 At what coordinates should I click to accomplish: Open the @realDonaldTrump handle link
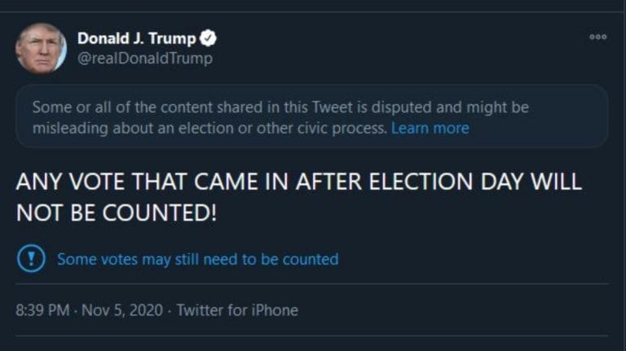[144, 59]
